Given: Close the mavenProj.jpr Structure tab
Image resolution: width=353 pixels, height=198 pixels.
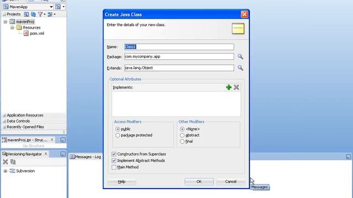Looking at the screenshot, I should (52, 140).
